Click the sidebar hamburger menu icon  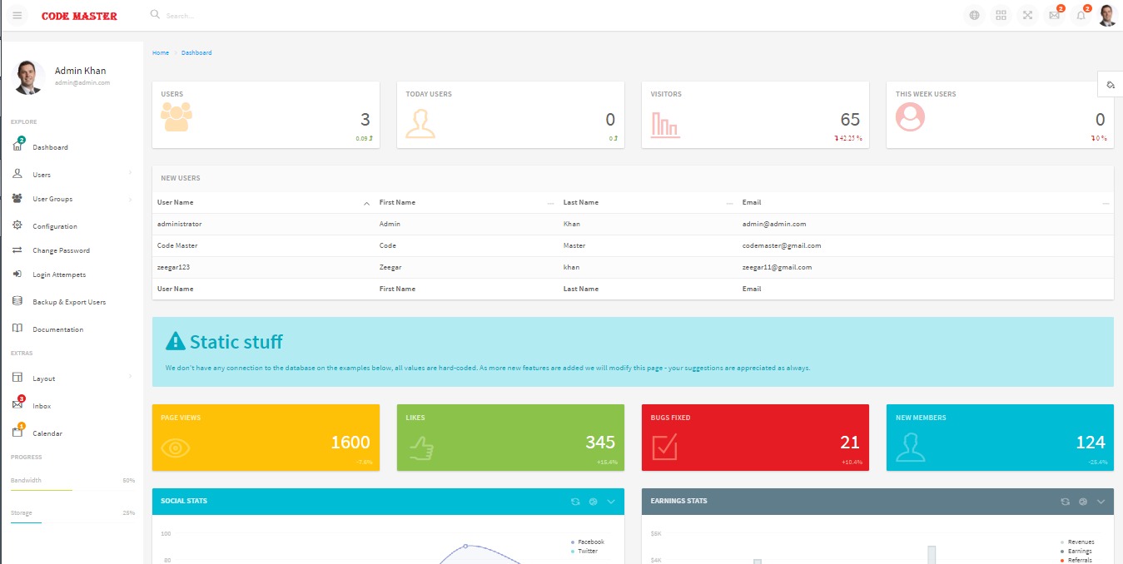pyautogui.click(x=16, y=15)
